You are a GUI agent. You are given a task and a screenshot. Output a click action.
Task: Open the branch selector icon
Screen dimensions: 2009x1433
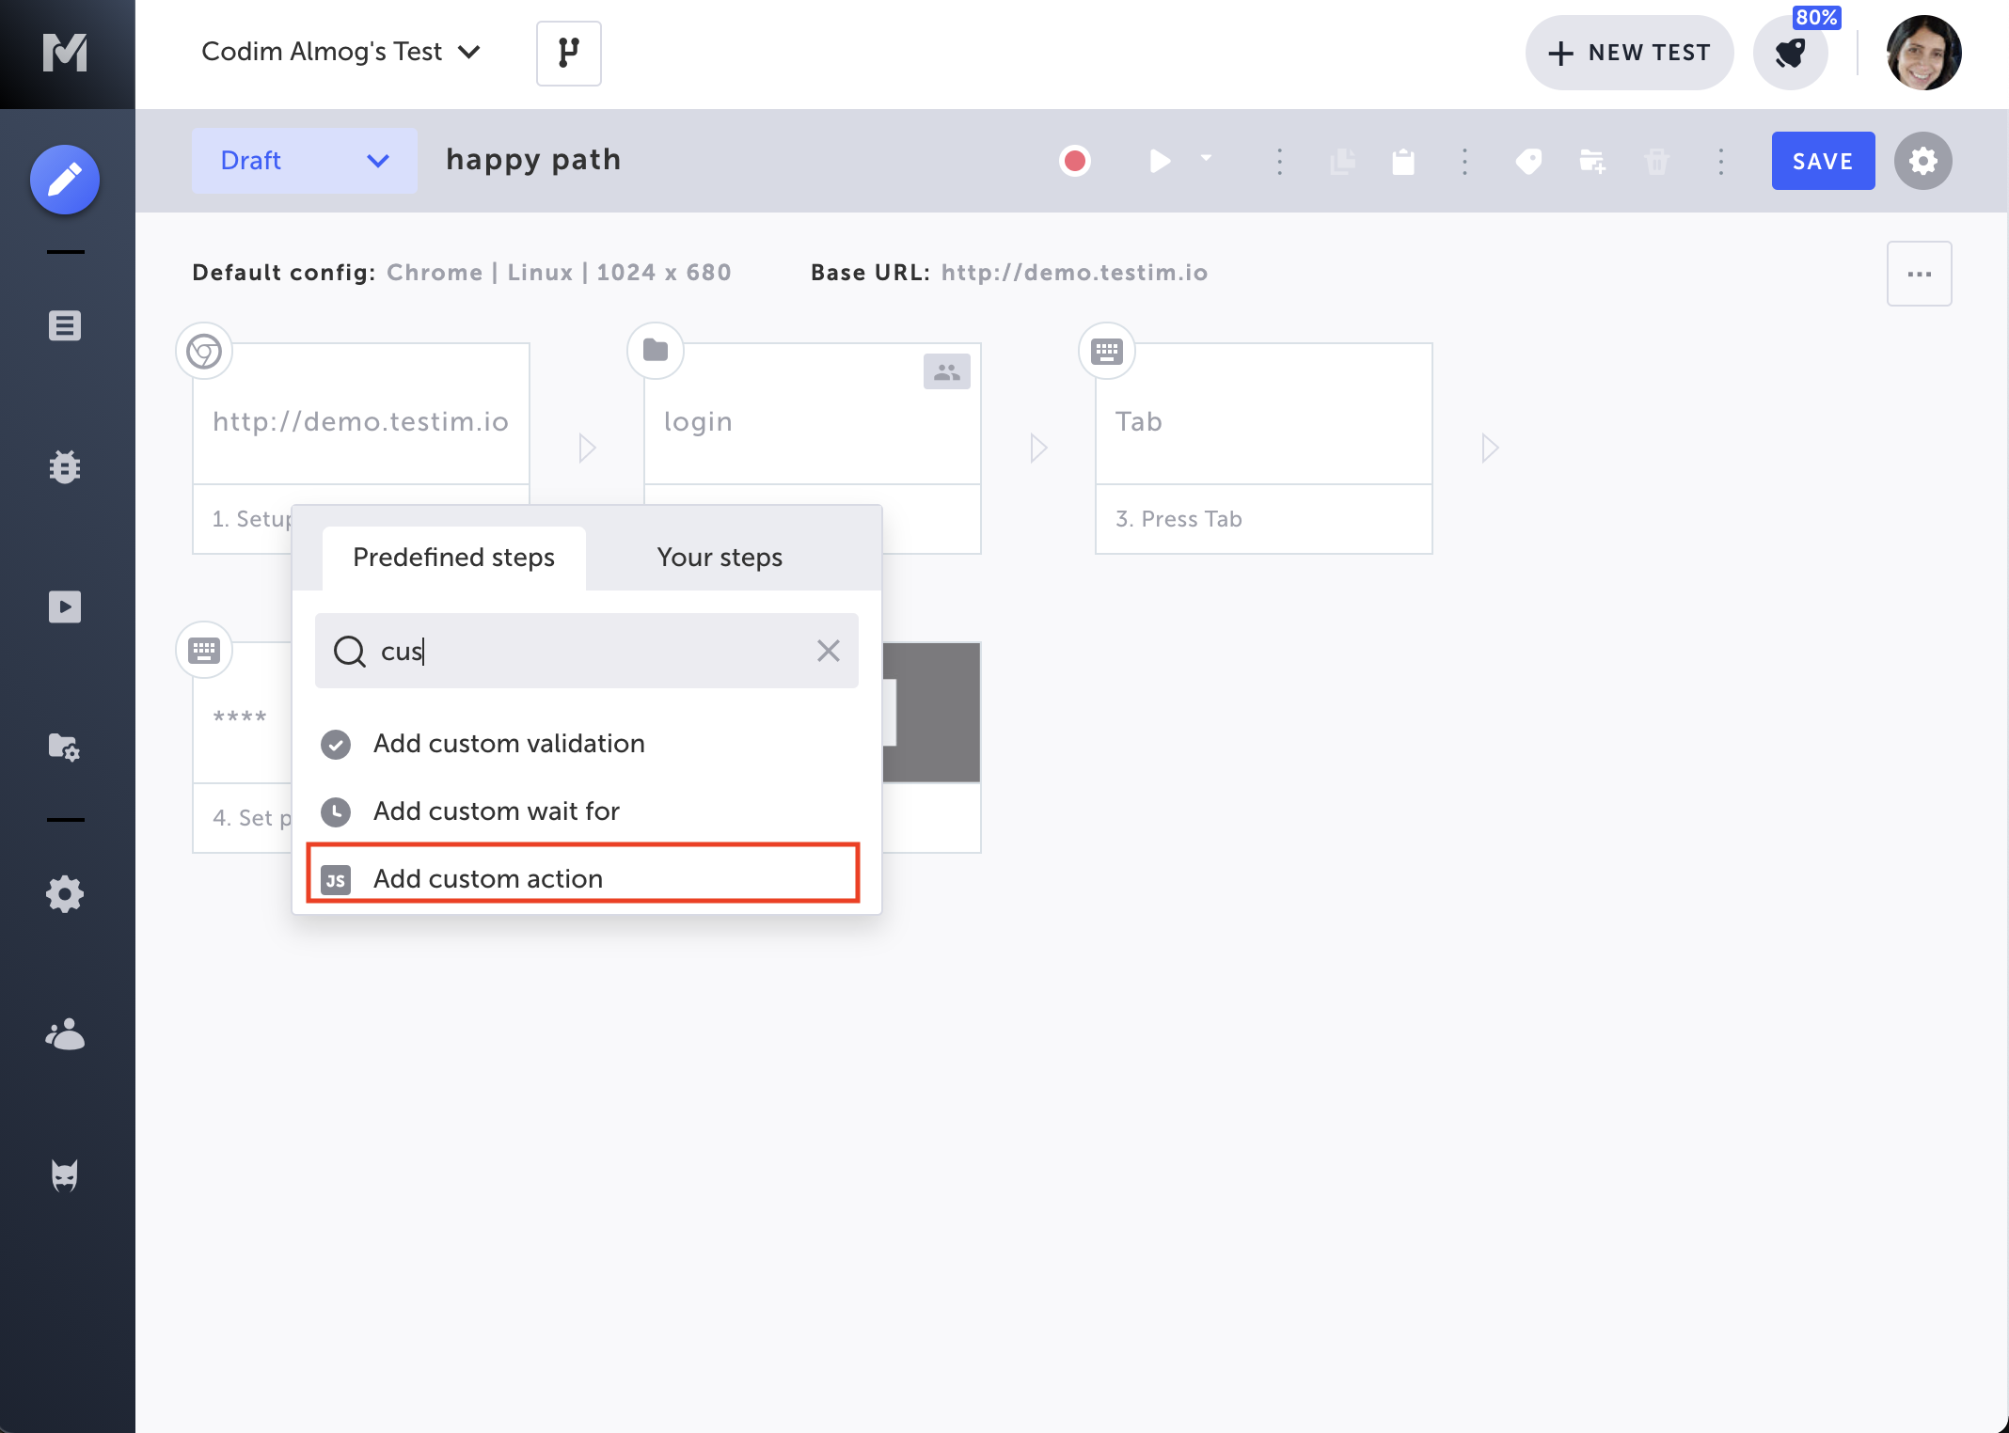point(568,53)
